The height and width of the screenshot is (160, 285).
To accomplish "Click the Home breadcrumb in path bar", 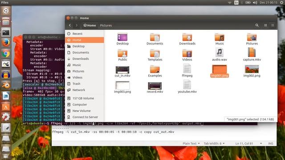I will tap(90, 25).
